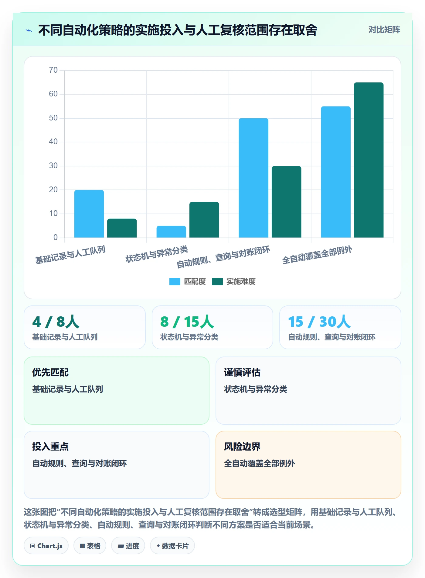Click 基础记录与人工队列 under 4 / 8人
This screenshot has width=425, height=578.
[x=65, y=337]
